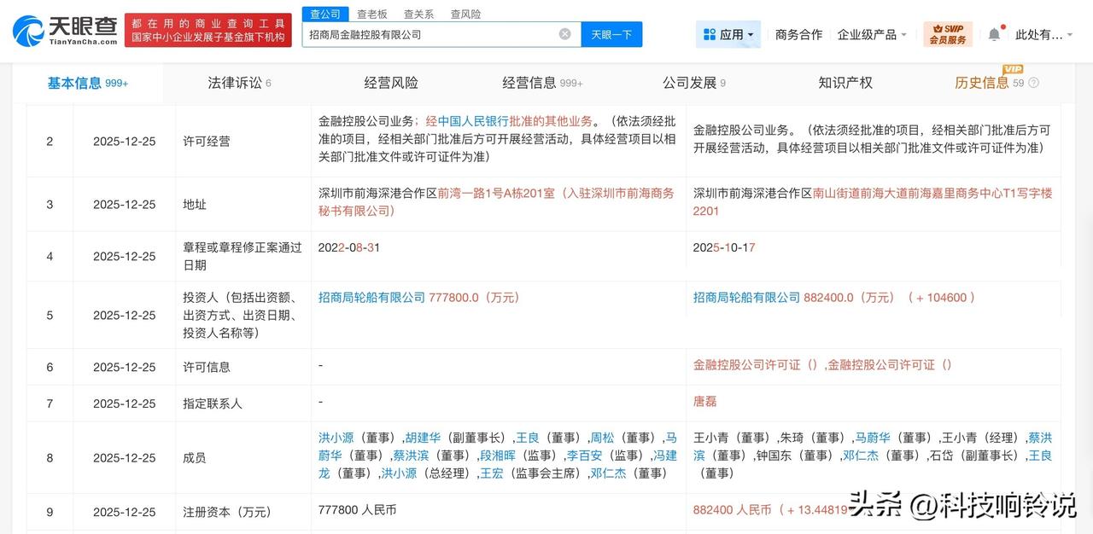Click the 投资人 row label
This screenshot has height=534, width=1093.
pos(243,315)
